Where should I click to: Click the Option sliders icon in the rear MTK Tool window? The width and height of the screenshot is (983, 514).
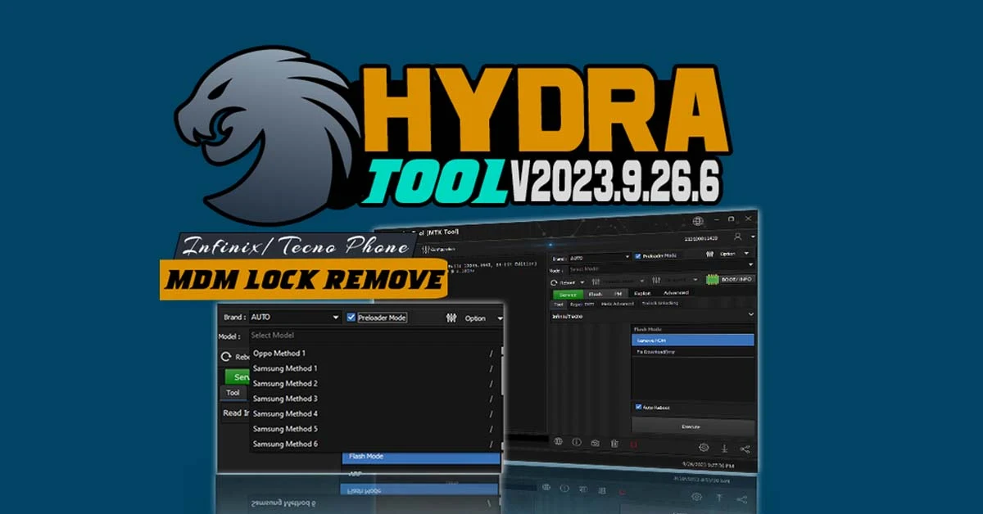tap(709, 255)
